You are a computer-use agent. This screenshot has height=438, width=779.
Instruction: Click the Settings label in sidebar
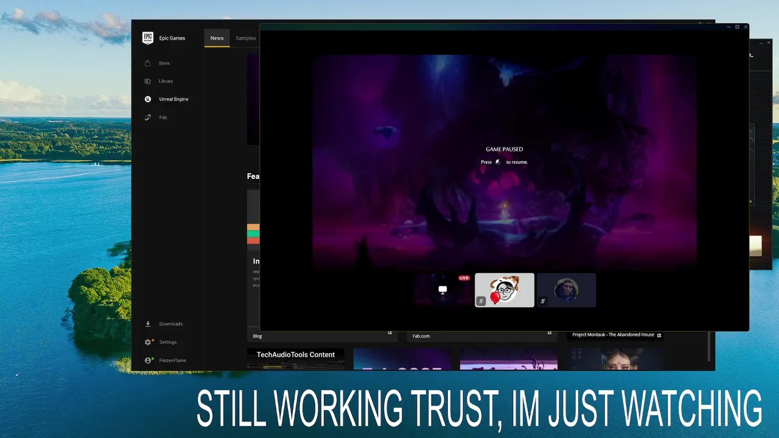(168, 342)
